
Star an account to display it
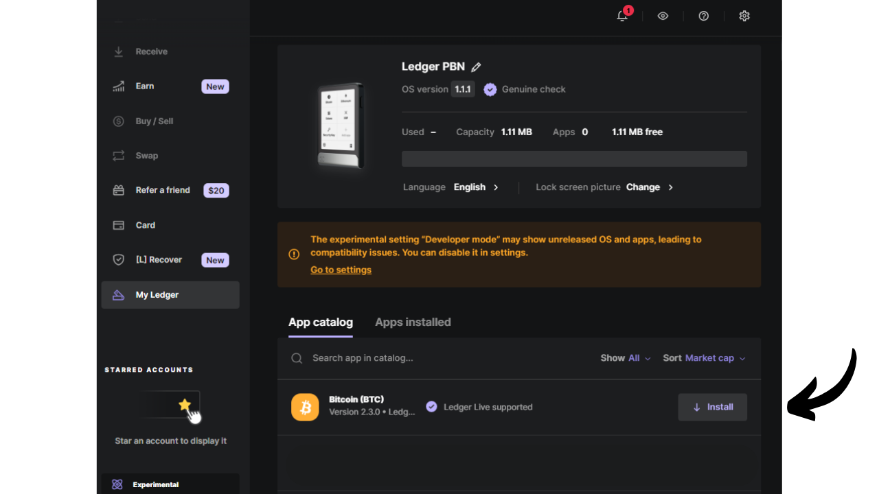(185, 405)
